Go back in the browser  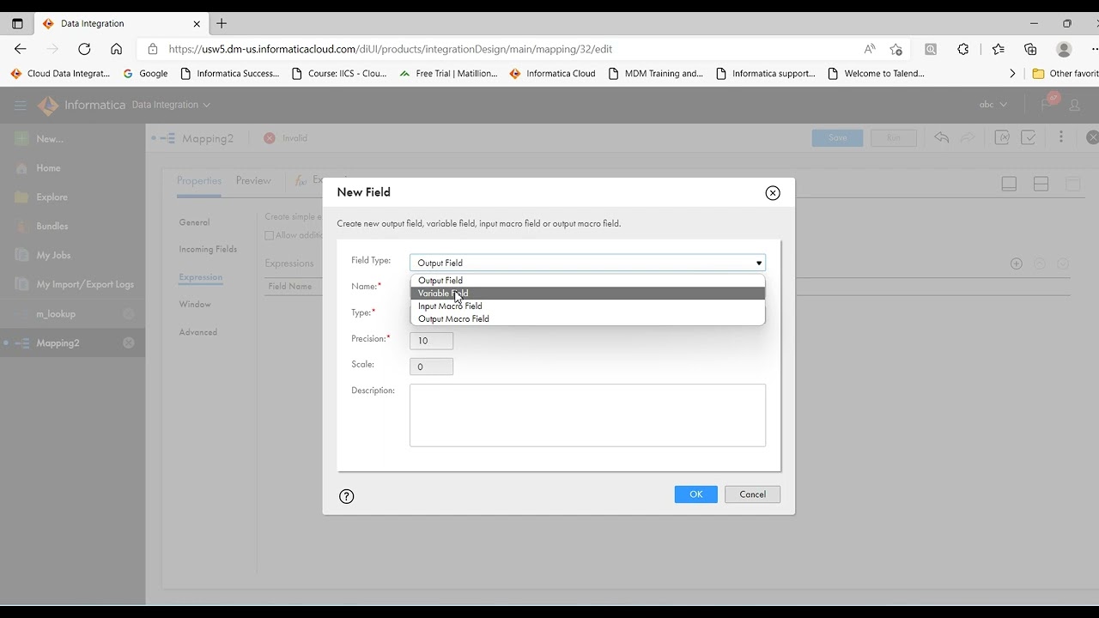[21, 49]
